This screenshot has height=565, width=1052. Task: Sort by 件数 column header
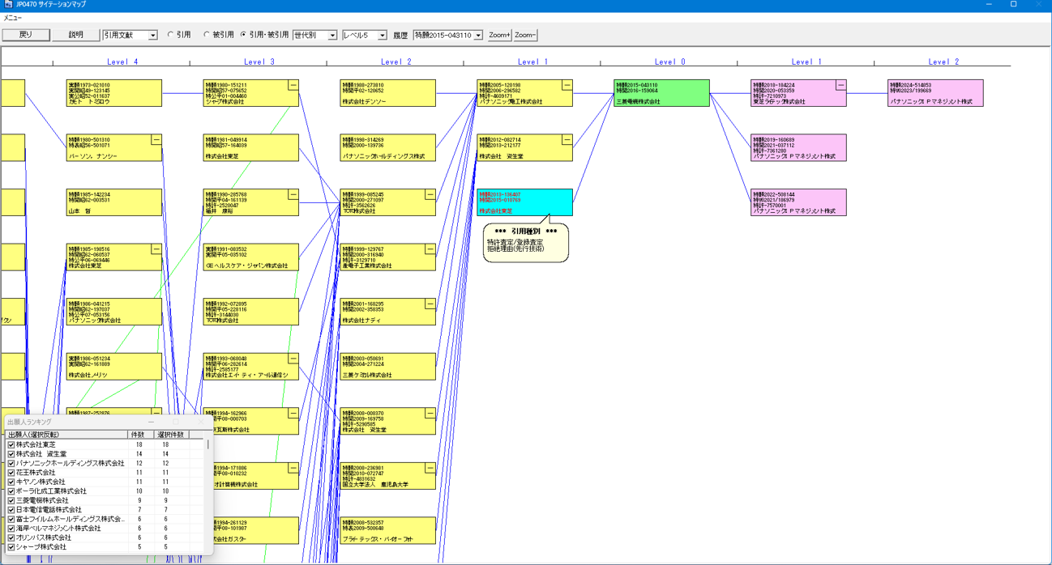[140, 435]
